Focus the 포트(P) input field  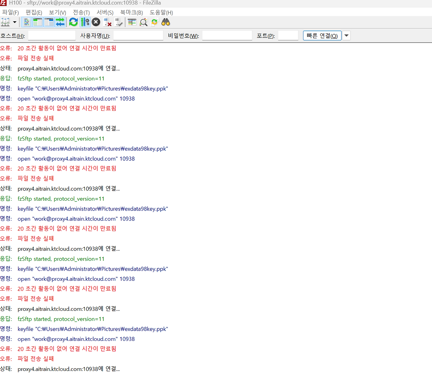(x=288, y=35)
